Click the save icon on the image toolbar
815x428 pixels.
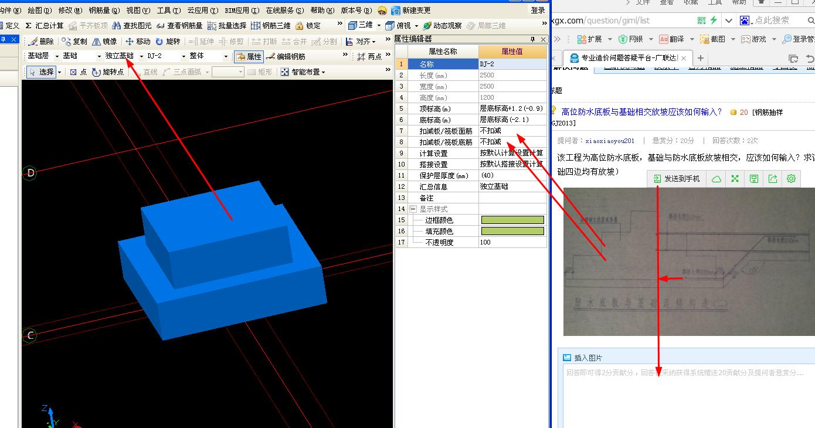(753, 179)
